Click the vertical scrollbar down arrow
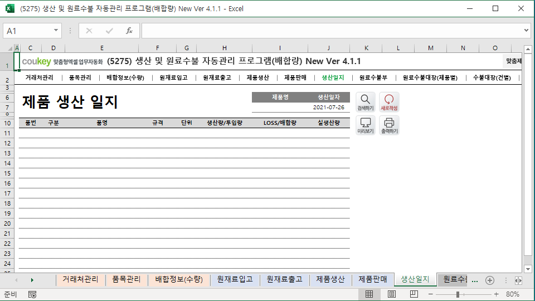Screen dimensions: 535x301 point(528,269)
